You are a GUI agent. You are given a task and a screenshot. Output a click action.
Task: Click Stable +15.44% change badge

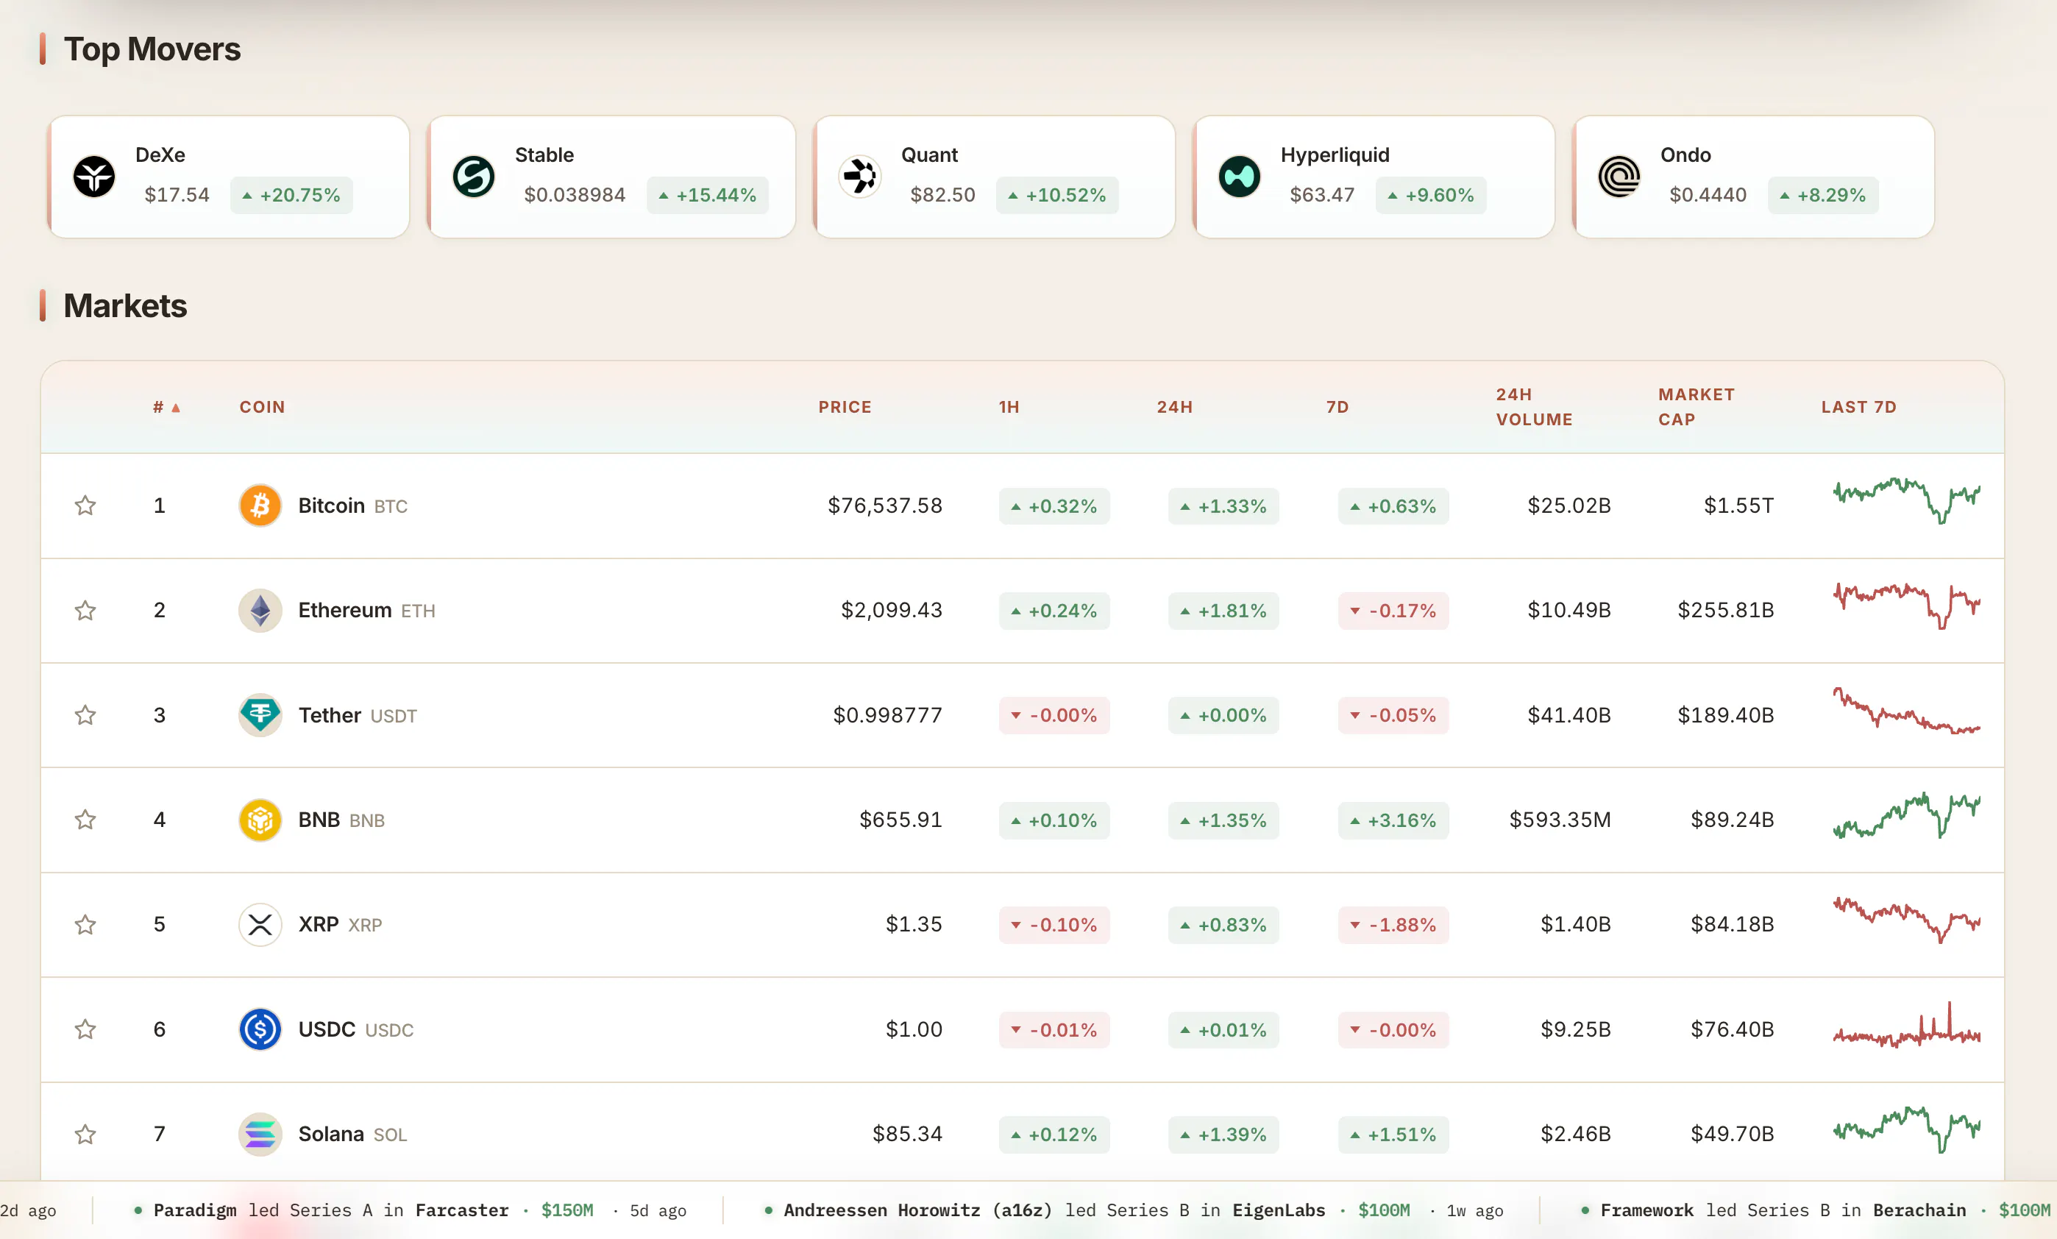coord(707,194)
